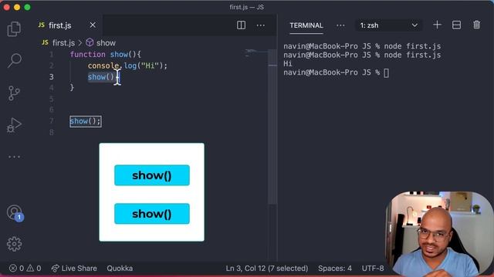Image resolution: width=494 pixels, height=277 pixels.
Task: Click errors and warnings count in status bar
Action: pyautogui.click(x=25, y=269)
